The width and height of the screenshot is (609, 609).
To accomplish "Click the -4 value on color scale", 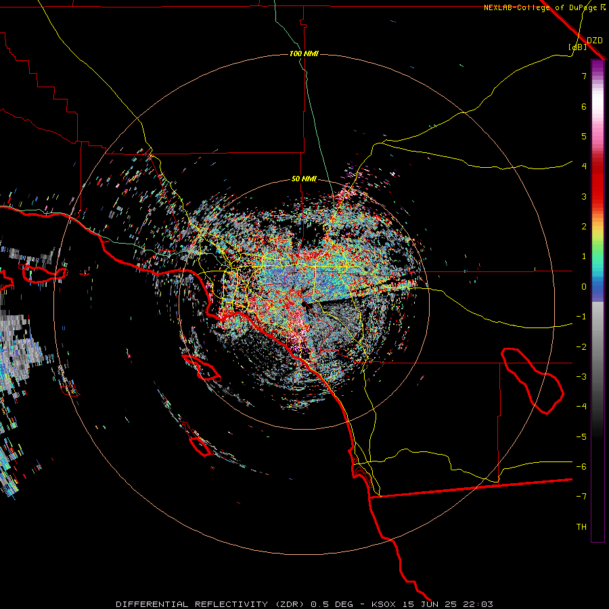I will pyautogui.click(x=581, y=407).
